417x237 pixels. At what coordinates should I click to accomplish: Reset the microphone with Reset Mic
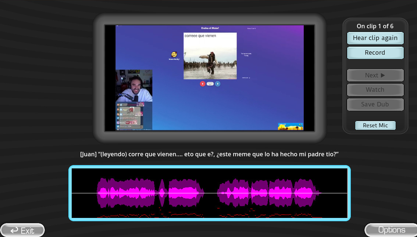pyautogui.click(x=375, y=125)
